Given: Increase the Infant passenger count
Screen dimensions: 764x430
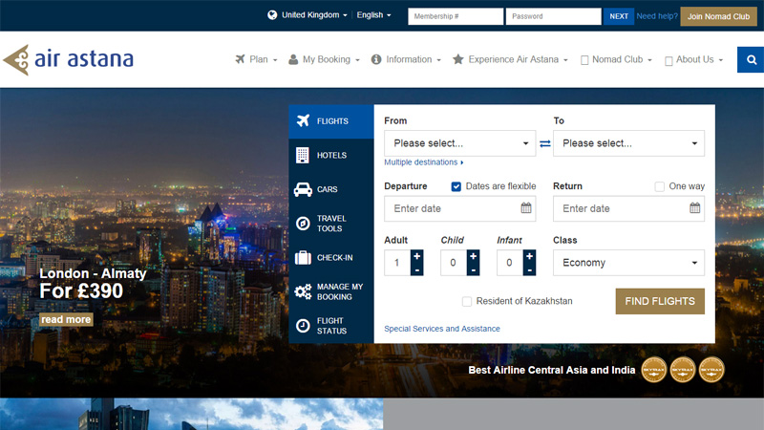Looking at the screenshot, I should pos(530,256).
